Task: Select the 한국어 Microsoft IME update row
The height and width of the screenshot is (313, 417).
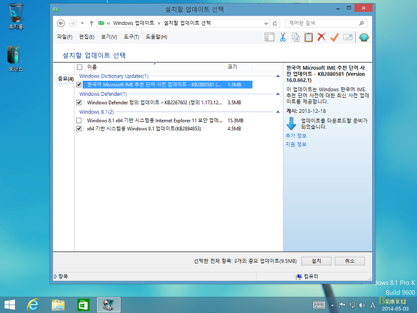Action: click(167, 85)
